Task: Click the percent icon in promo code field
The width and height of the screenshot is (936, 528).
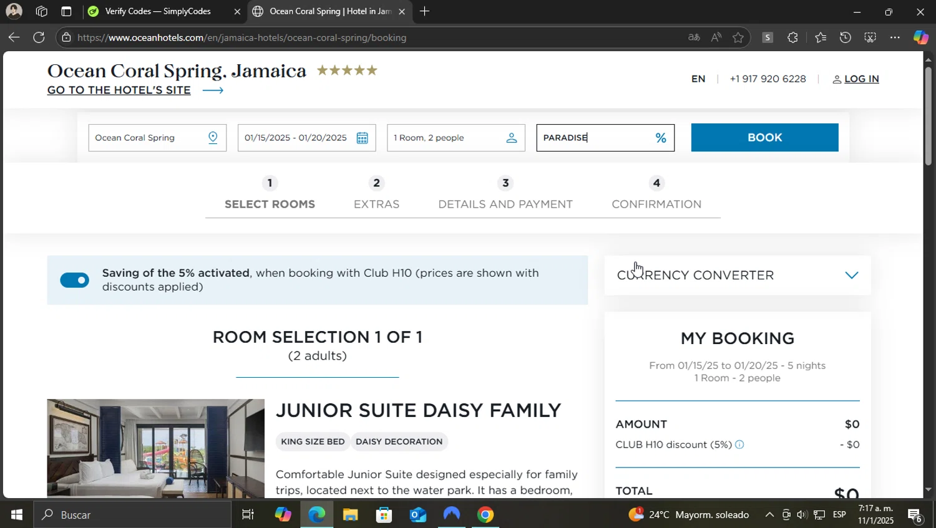Action: 661,138
